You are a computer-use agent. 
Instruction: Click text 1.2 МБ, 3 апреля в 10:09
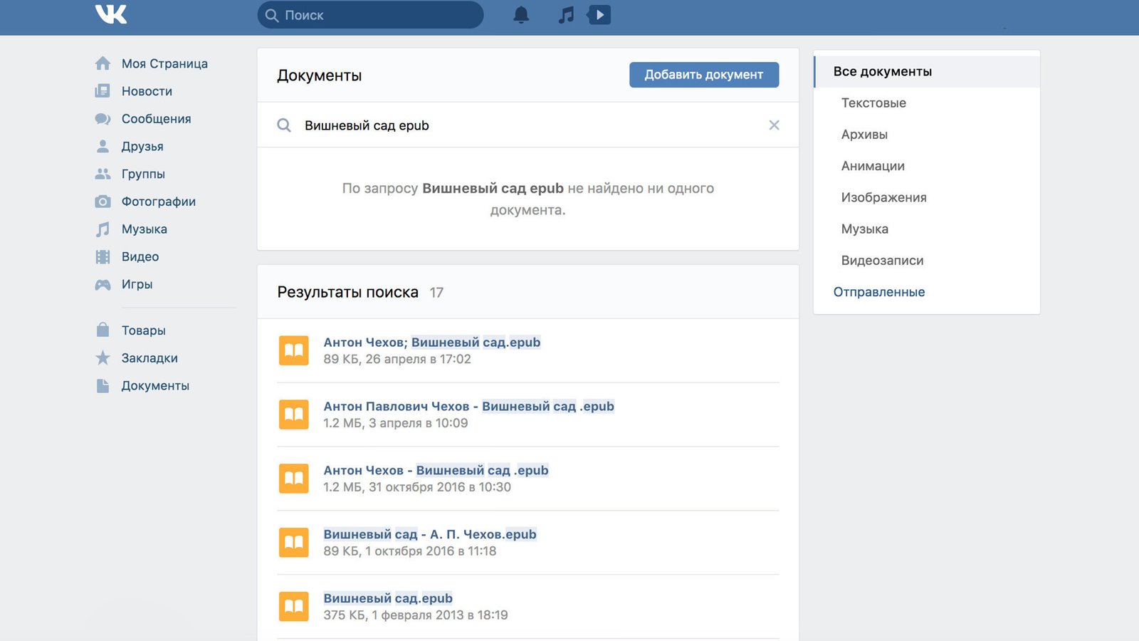(x=396, y=423)
